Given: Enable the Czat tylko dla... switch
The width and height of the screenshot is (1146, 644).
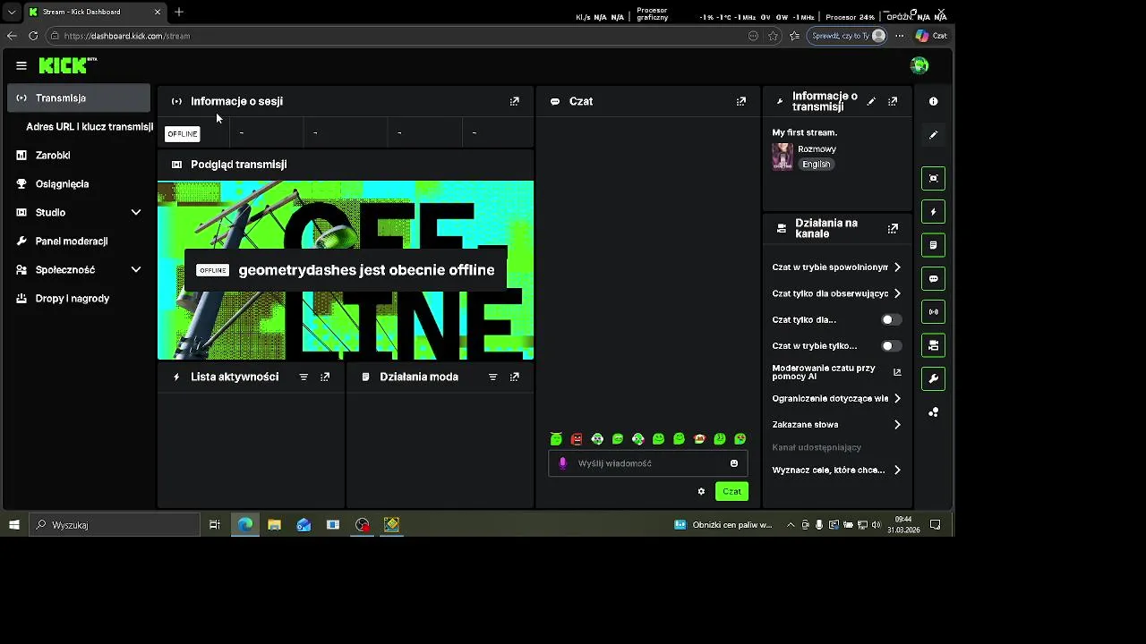Looking at the screenshot, I should [x=891, y=319].
